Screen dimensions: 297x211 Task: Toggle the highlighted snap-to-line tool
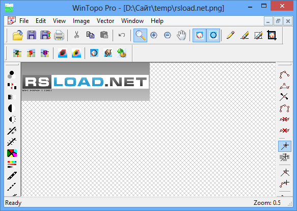click(x=285, y=146)
